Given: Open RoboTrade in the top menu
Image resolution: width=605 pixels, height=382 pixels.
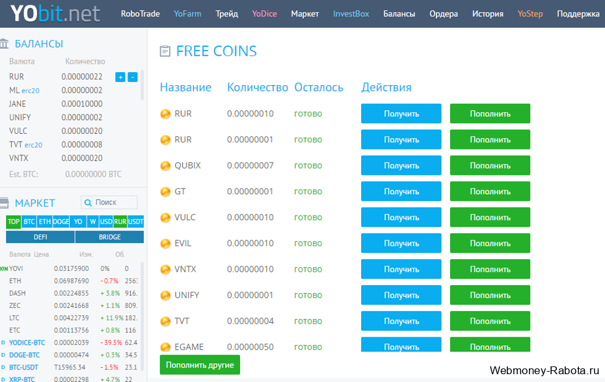Looking at the screenshot, I should click(x=140, y=14).
